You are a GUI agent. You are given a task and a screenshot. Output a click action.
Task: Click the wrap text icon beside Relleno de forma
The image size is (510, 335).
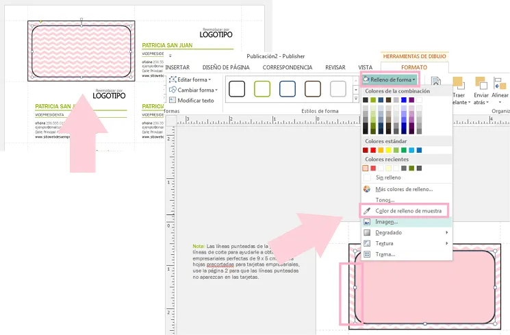[x=436, y=80]
